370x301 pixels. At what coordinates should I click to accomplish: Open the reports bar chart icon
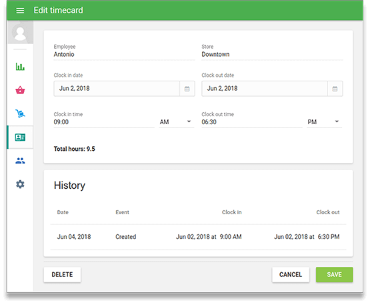tap(20, 67)
